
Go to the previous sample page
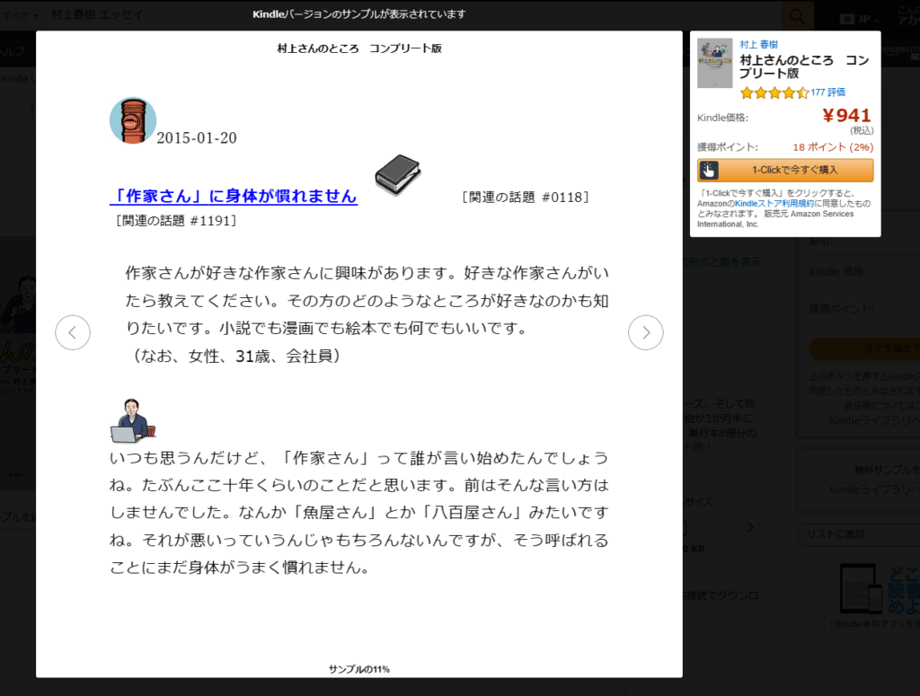pyautogui.click(x=73, y=332)
